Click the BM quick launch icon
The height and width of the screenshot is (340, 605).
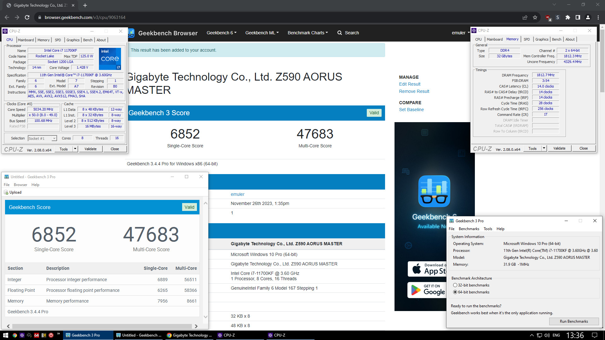[44, 335]
